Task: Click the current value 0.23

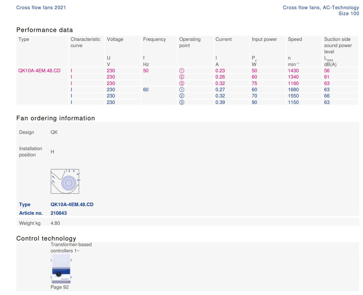Action: (220, 70)
